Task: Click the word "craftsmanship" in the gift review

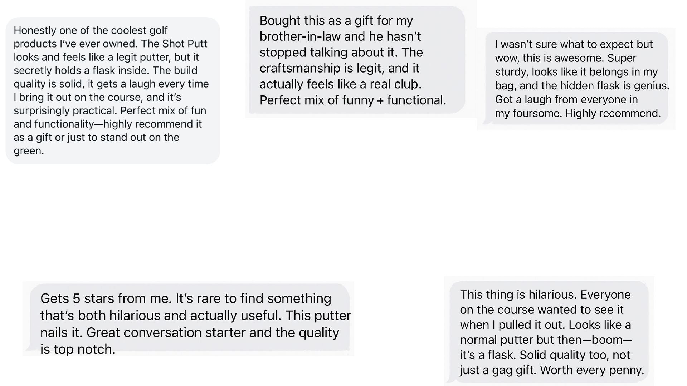Action: tap(300, 68)
